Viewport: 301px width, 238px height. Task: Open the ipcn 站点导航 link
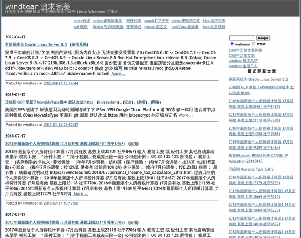pos(213,27)
